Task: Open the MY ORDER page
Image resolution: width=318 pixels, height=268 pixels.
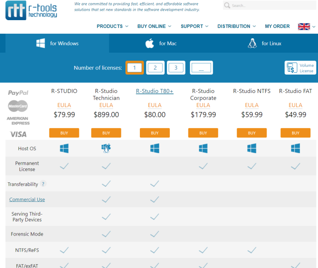Action: 277,26
